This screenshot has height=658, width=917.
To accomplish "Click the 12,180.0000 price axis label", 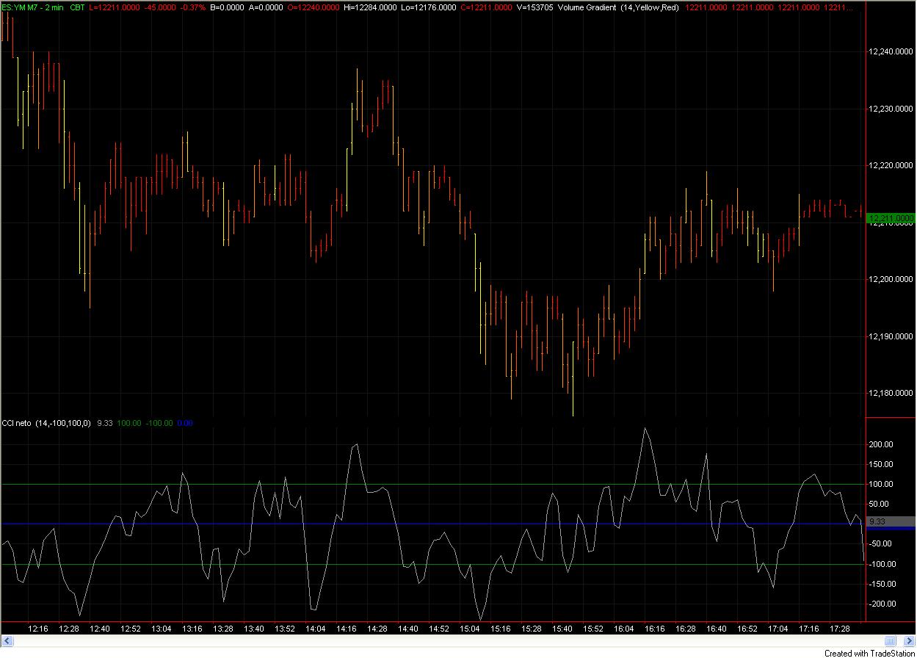I will tap(891, 393).
